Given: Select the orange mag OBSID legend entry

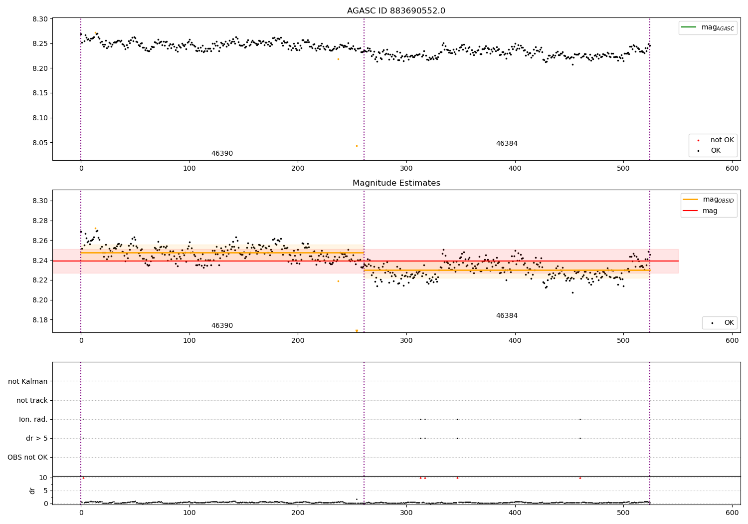Looking at the screenshot, I should [x=708, y=200].
